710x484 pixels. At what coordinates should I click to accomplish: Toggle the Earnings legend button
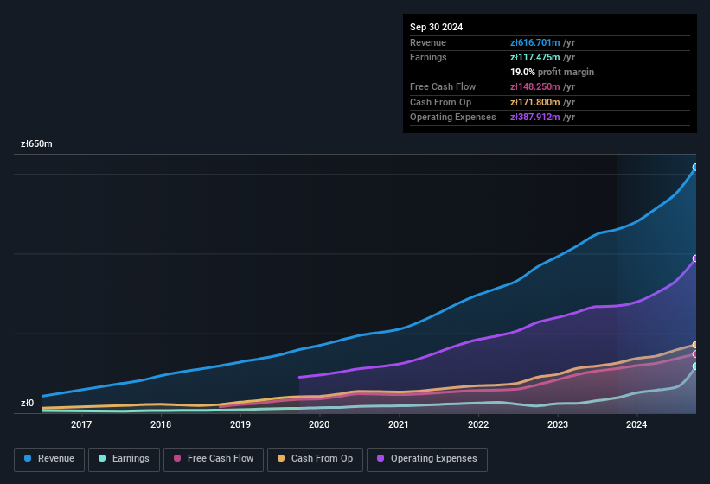pyautogui.click(x=124, y=459)
